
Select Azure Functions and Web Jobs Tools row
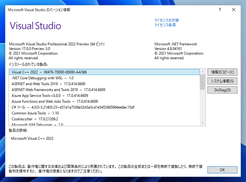[105, 102]
